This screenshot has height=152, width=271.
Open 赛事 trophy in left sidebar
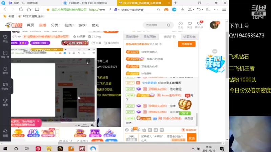point(5,102)
